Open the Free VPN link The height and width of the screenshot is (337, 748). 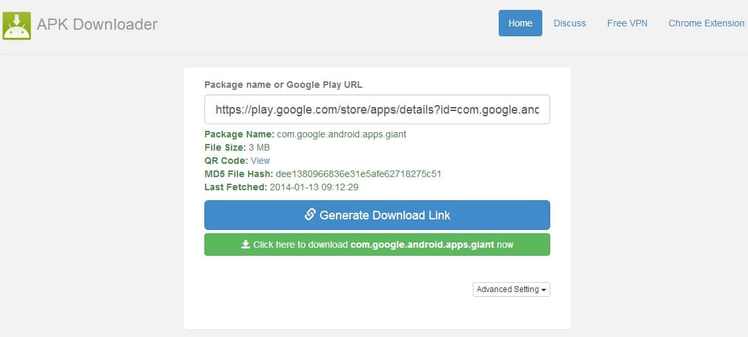coord(627,23)
